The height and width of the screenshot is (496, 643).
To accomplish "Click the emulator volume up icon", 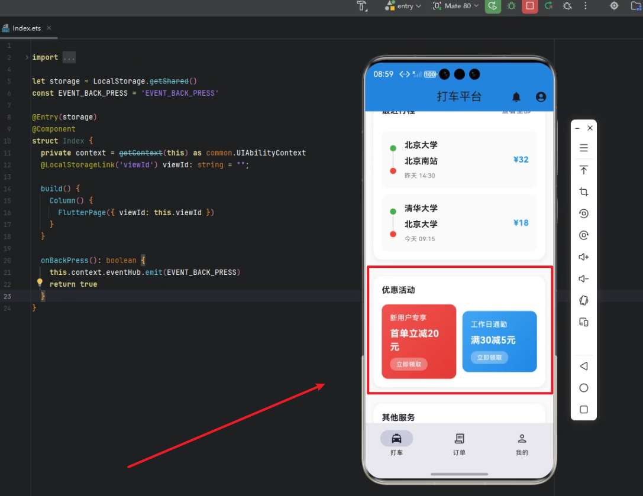I will tap(583, 257).
